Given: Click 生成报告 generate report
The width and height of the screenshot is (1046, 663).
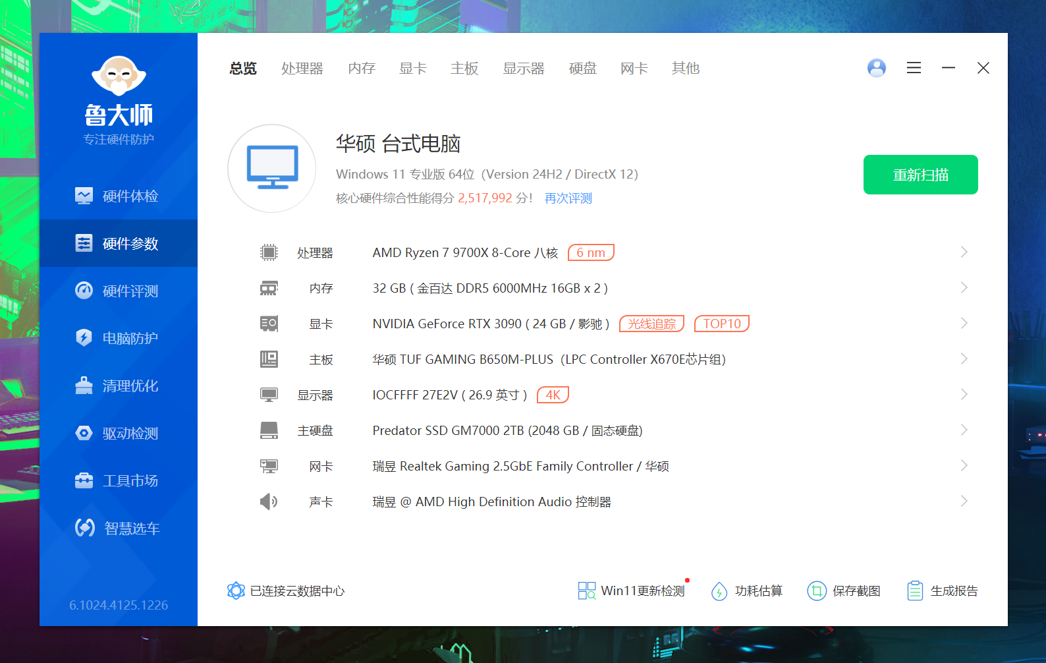Looking at the screenshot, I should [943, 591].
